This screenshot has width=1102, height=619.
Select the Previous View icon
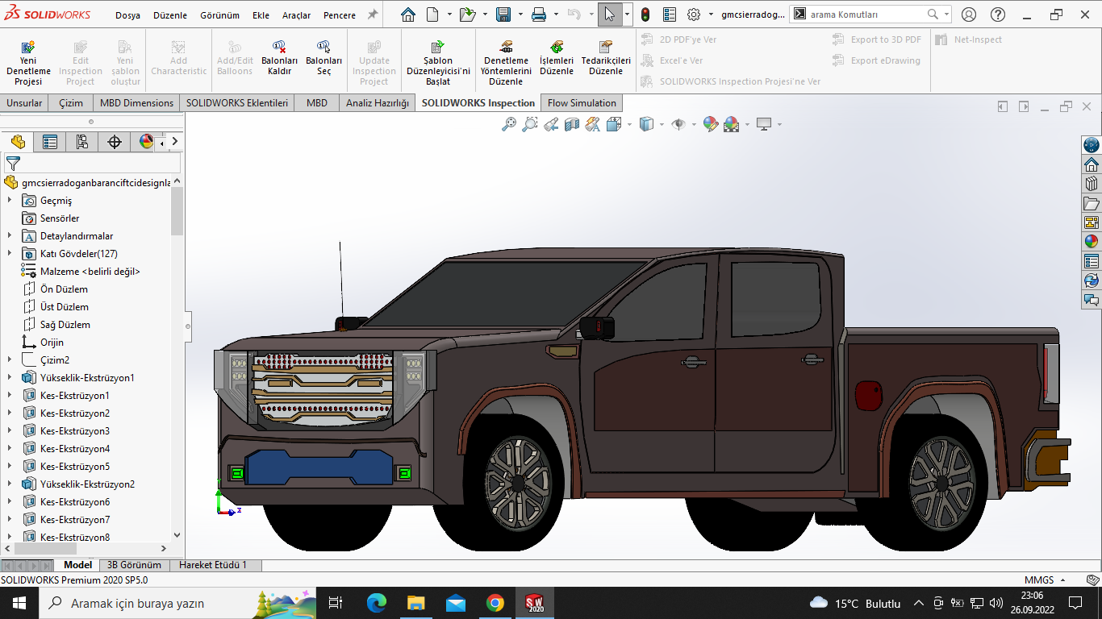tap(551, 124)
